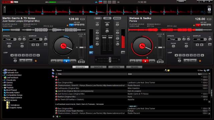Select loop length 4 on left deck
The image size is (214, 120).
[x=23, y=55]
